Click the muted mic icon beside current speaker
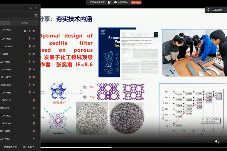 coord(208,10)
